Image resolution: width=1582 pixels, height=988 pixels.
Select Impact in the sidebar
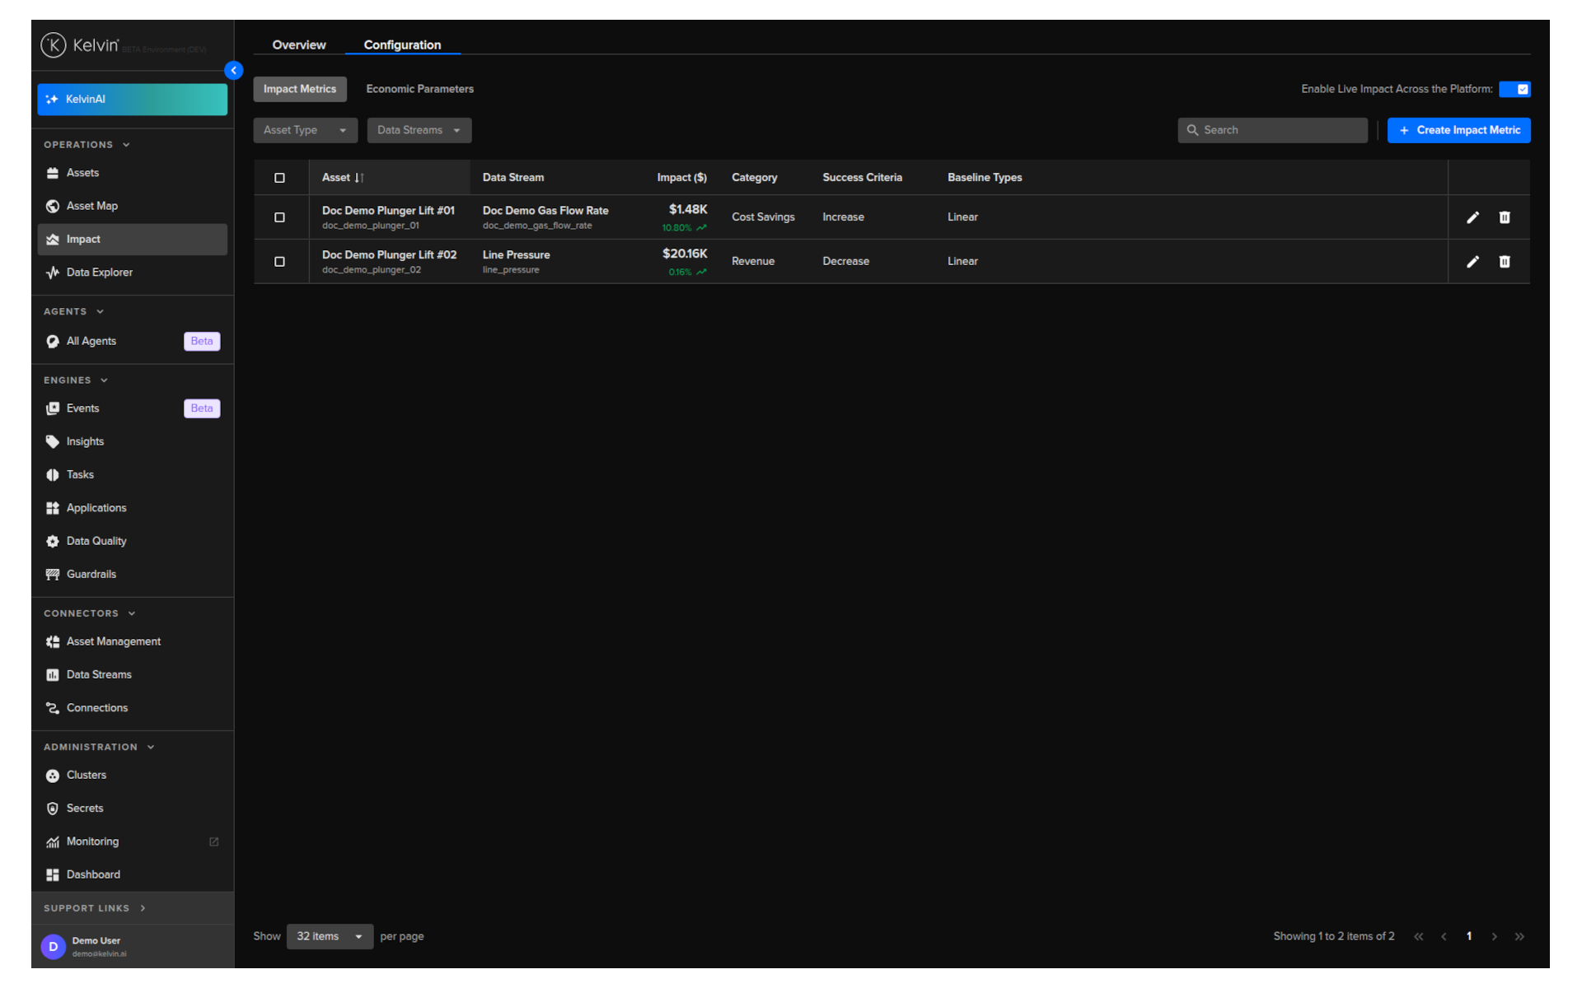click(x=132, y=239)
